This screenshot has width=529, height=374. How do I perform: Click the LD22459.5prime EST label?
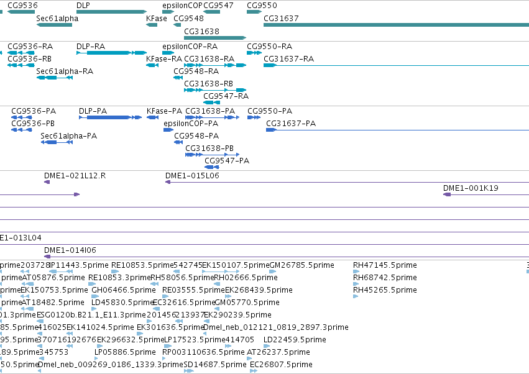[x=295, y=340]
